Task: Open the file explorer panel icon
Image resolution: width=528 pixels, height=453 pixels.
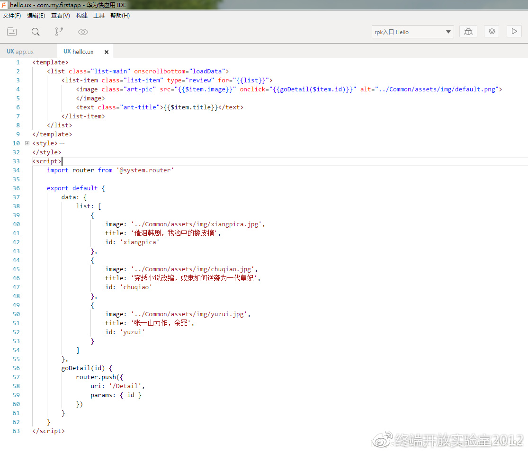Action: (12, 32)
